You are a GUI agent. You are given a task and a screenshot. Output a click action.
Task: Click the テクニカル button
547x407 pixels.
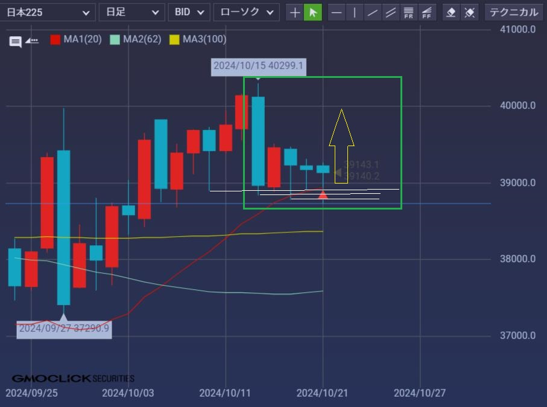(x=514, y=13)
